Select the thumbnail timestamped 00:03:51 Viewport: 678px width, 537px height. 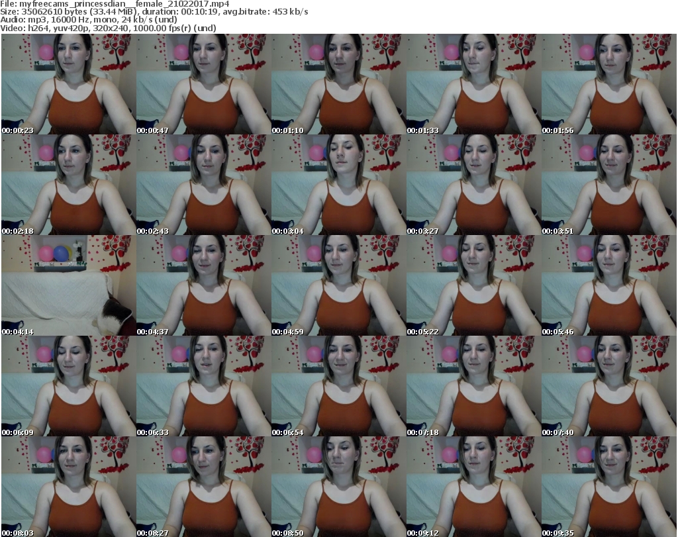tap(609, 185)
